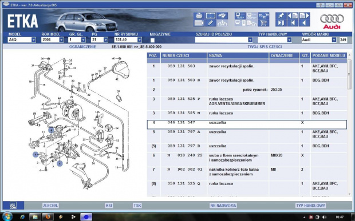
Task: Click the keyboard-style list icon below printer
Action: click(x=199, y=23)
